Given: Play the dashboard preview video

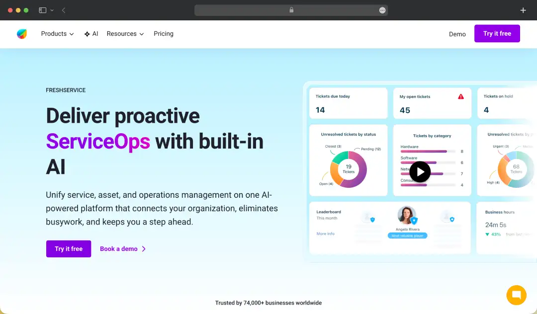Looking at the screenshot, I should pos(420,172).
